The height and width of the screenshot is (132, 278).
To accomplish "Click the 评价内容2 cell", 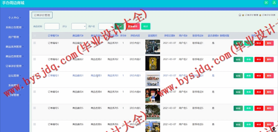I will (x=135, y=59).
